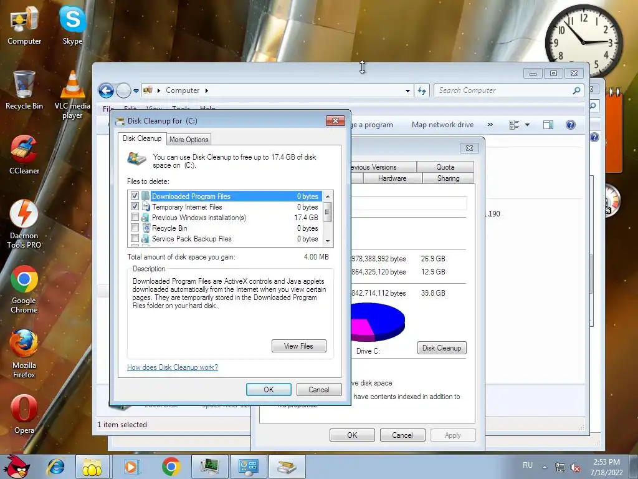Open the Computer desktop icon
The width and height of the screenshot is (638, 479).
(x=24, y=26)
